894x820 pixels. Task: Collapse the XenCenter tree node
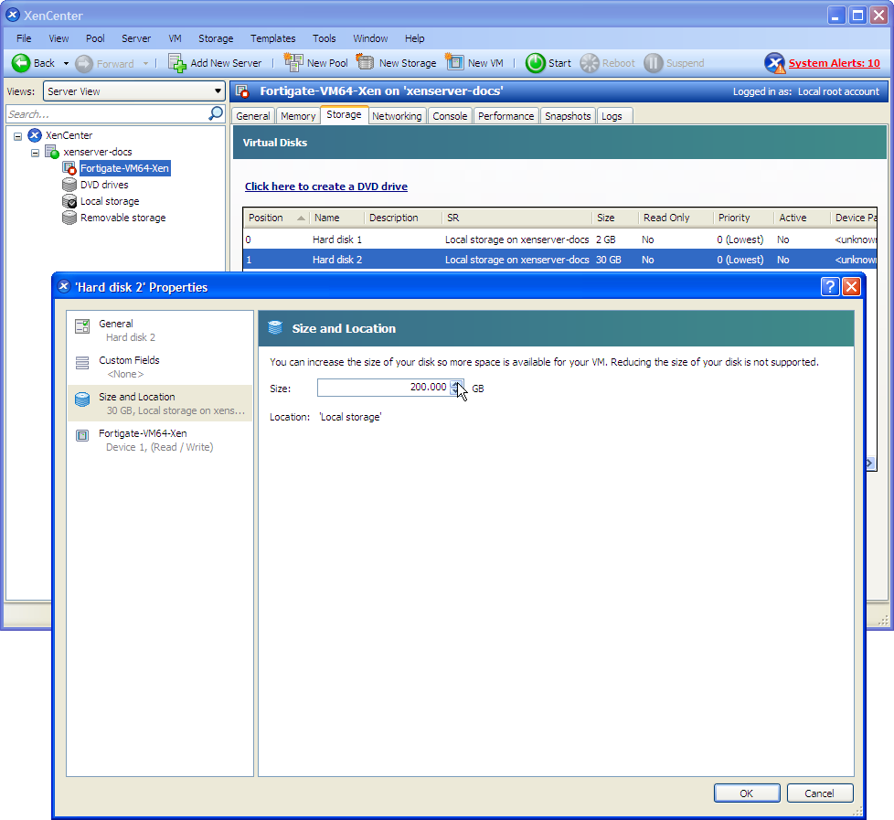[x=17, y=136]
